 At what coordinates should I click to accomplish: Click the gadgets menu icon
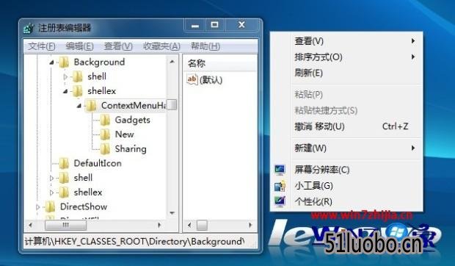(280, 186)
